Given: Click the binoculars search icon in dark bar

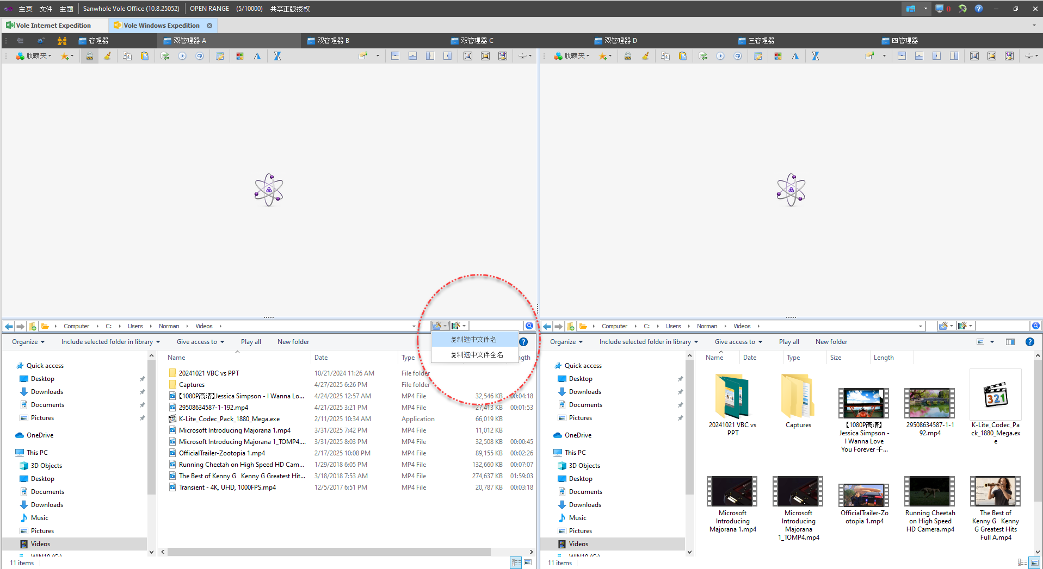Looking at the screenshot, I should (62, 41).
